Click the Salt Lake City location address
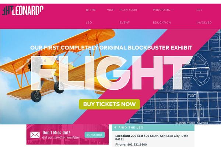The image size is (221, 147). [x=152, y=137]
